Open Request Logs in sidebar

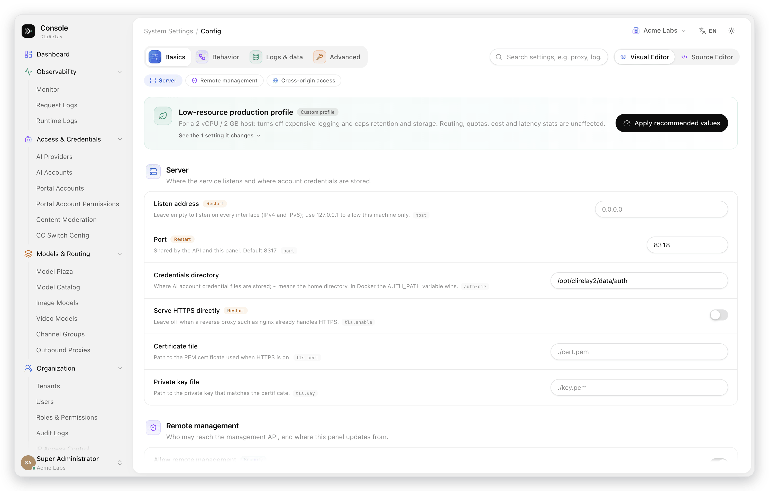coord(57,105)
